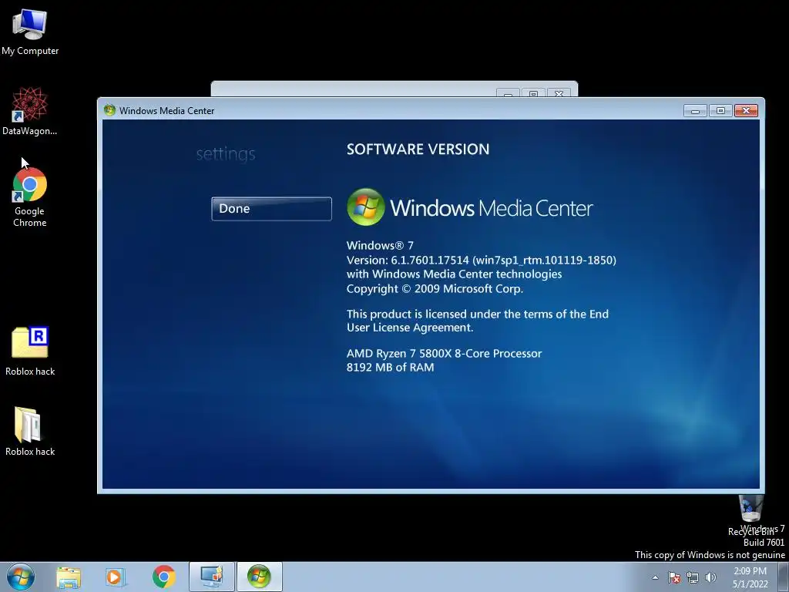Viewport: 789px width, 592px height.
Task: Click the taskbar clock showing 2:09 PM
Action: click(750, 577)
